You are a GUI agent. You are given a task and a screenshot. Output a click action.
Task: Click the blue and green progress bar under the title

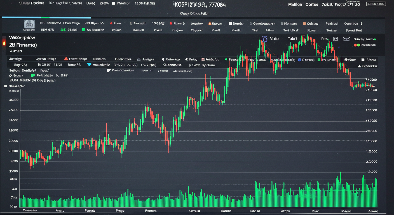click(x=46, y=17)
